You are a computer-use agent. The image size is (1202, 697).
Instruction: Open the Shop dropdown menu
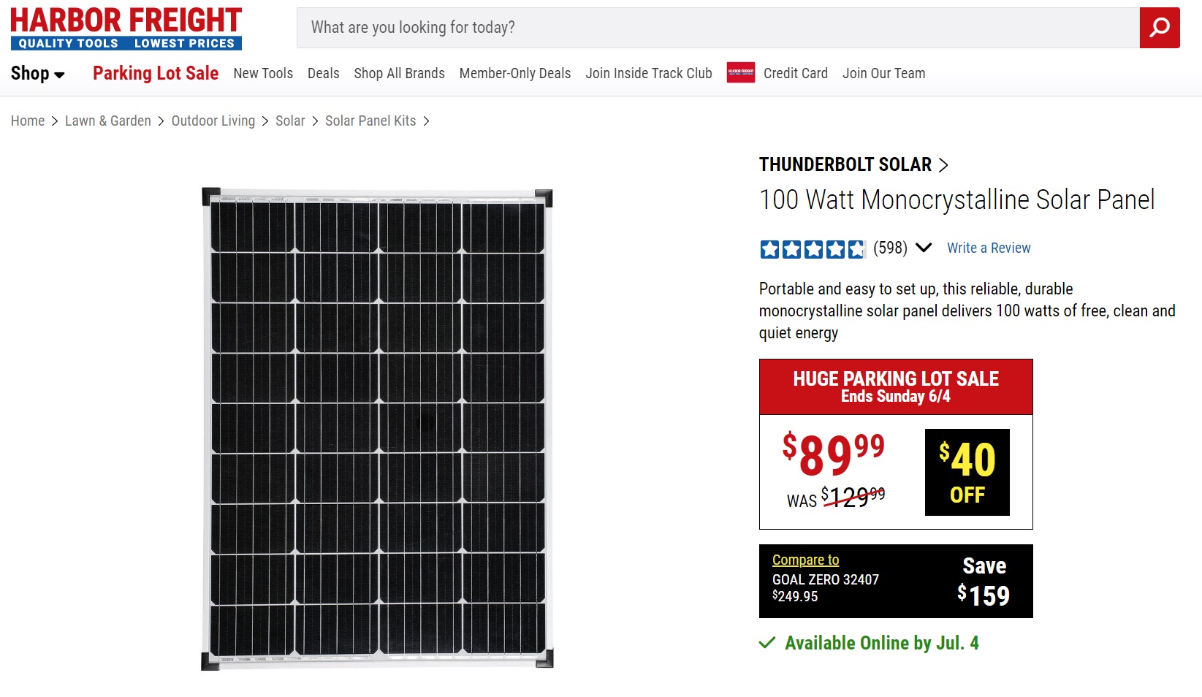tap(37, 74)
